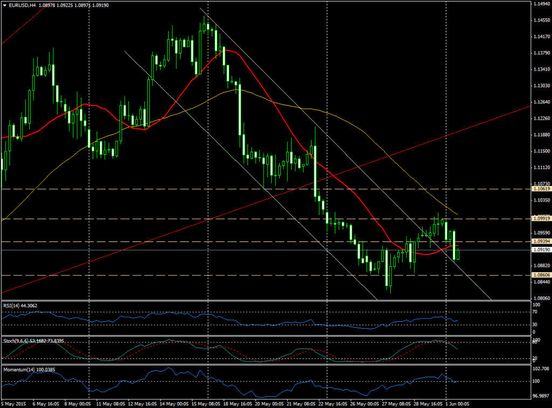The height and width of the screenshot is (408, 552).
Task: Click the 5 May 2015 date label
Action: click(x=12, y=403)
